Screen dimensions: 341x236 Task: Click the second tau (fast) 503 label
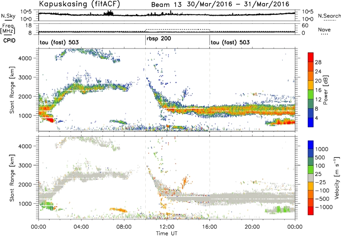pyautogui.click(x=230, y=42)
